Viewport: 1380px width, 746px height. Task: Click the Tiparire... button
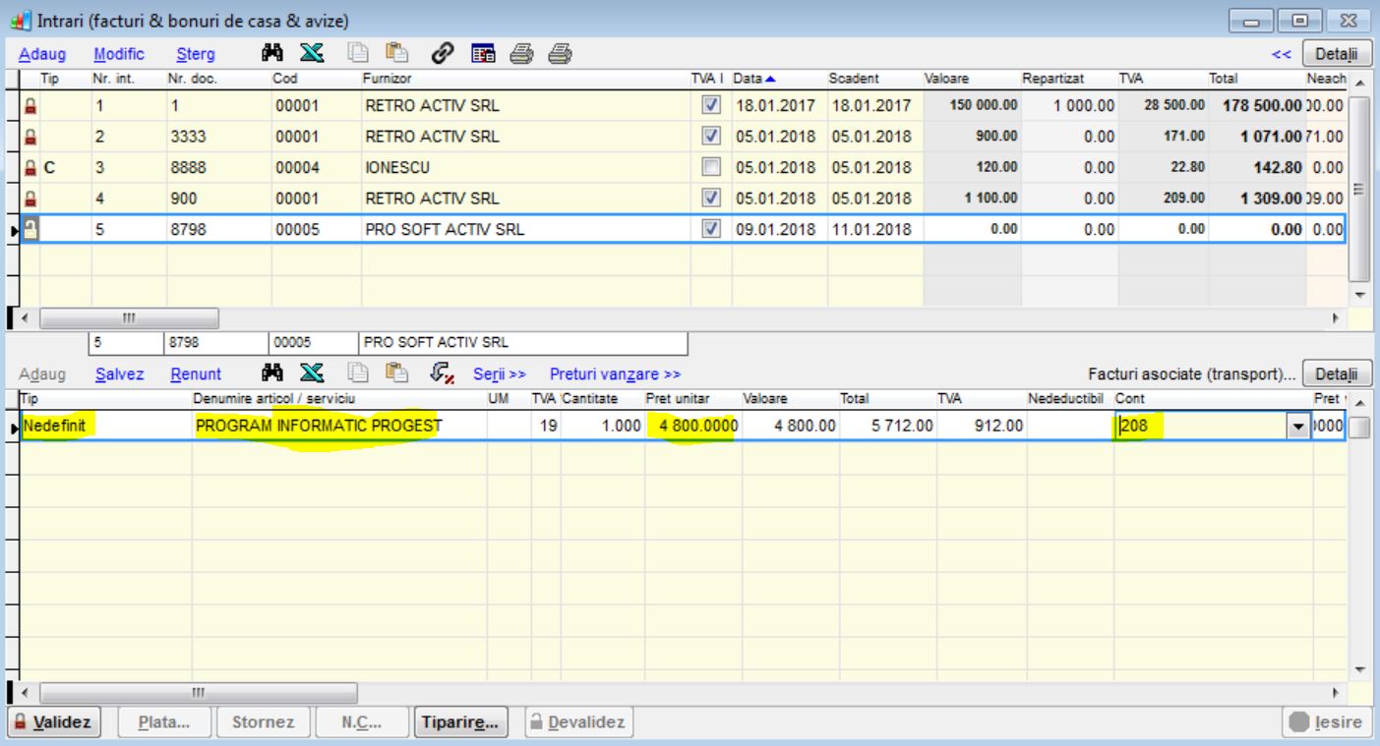coord(459,721)
